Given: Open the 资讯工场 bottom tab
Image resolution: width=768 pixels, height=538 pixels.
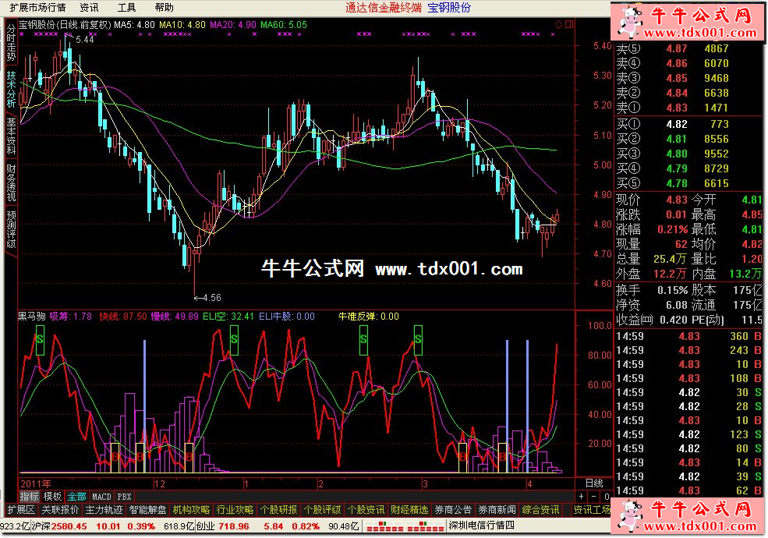Looking at the screenshot, I should (x=592, y=510).
